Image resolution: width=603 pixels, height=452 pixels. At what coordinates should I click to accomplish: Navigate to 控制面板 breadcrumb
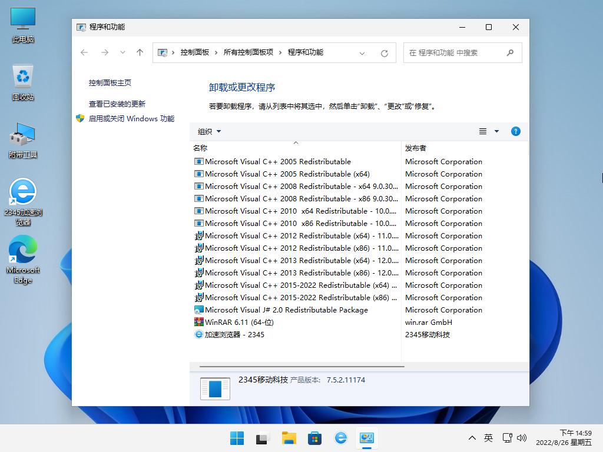tap(194, 52)
